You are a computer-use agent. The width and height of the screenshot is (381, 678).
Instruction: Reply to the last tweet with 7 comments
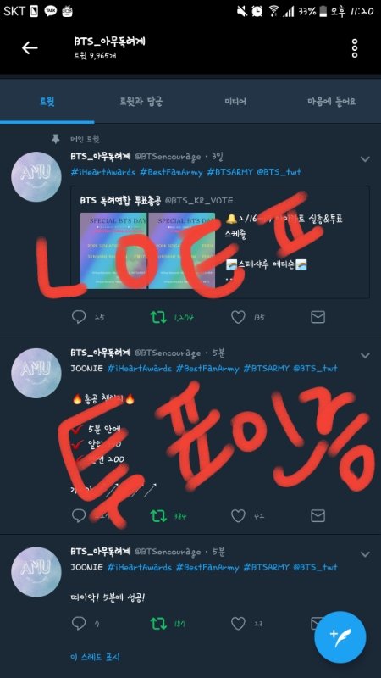(x=79, y=623)
